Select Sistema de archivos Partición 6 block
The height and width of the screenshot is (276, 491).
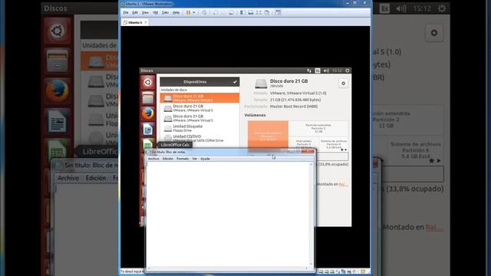point(333,144)
